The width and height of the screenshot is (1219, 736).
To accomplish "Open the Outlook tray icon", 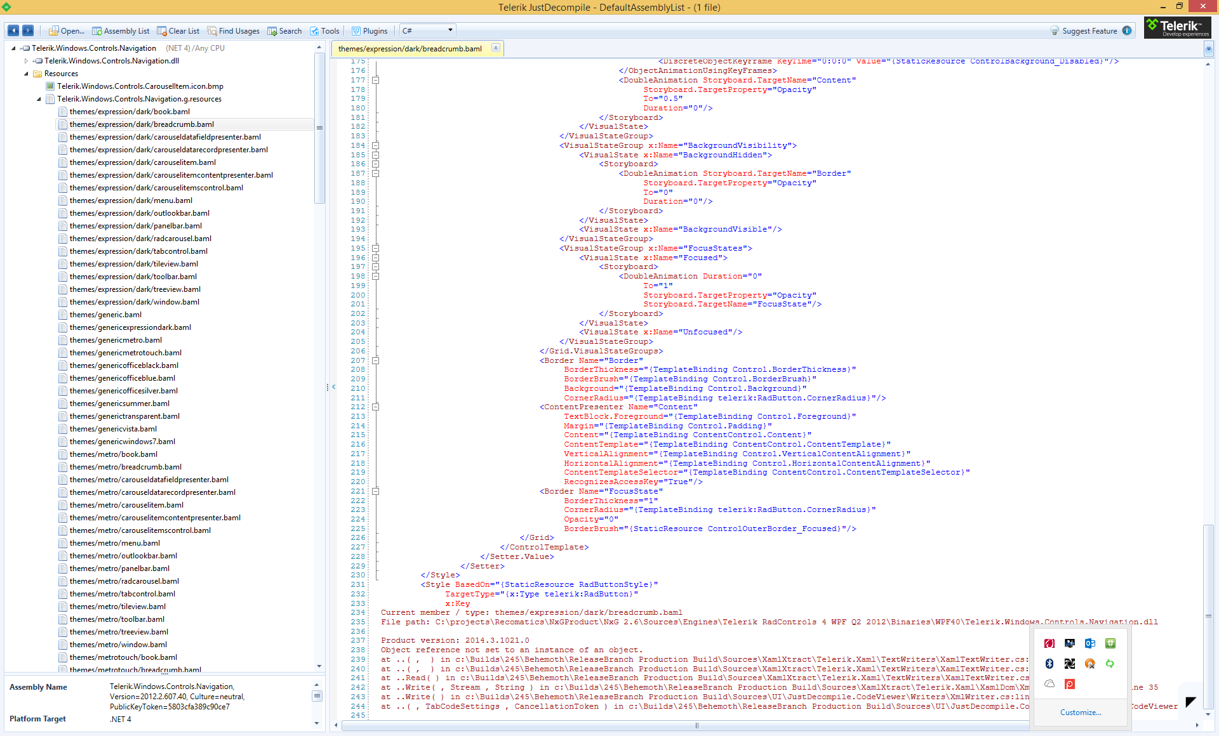I will 1089,643.
